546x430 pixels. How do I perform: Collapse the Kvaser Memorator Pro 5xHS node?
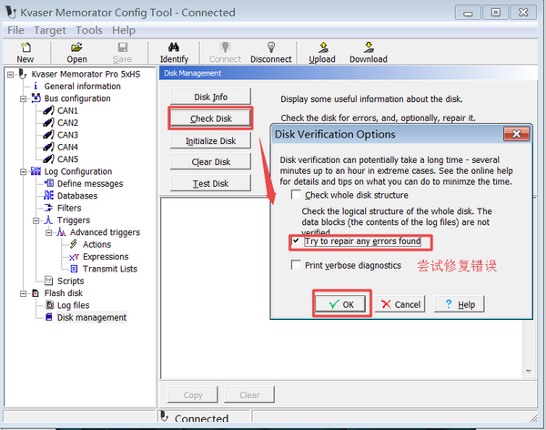pos(10,75)
